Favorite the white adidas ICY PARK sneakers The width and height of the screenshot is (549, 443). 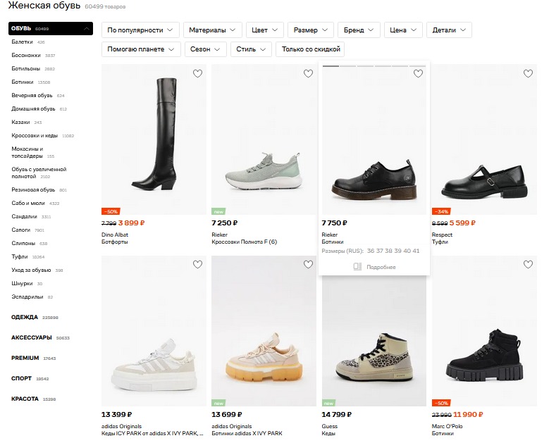197,265
